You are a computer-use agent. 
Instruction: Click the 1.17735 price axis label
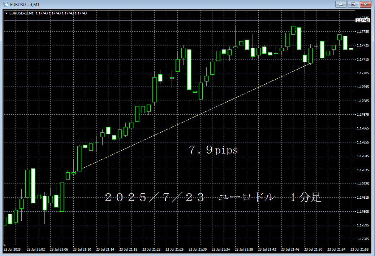[x=363, y=31]
